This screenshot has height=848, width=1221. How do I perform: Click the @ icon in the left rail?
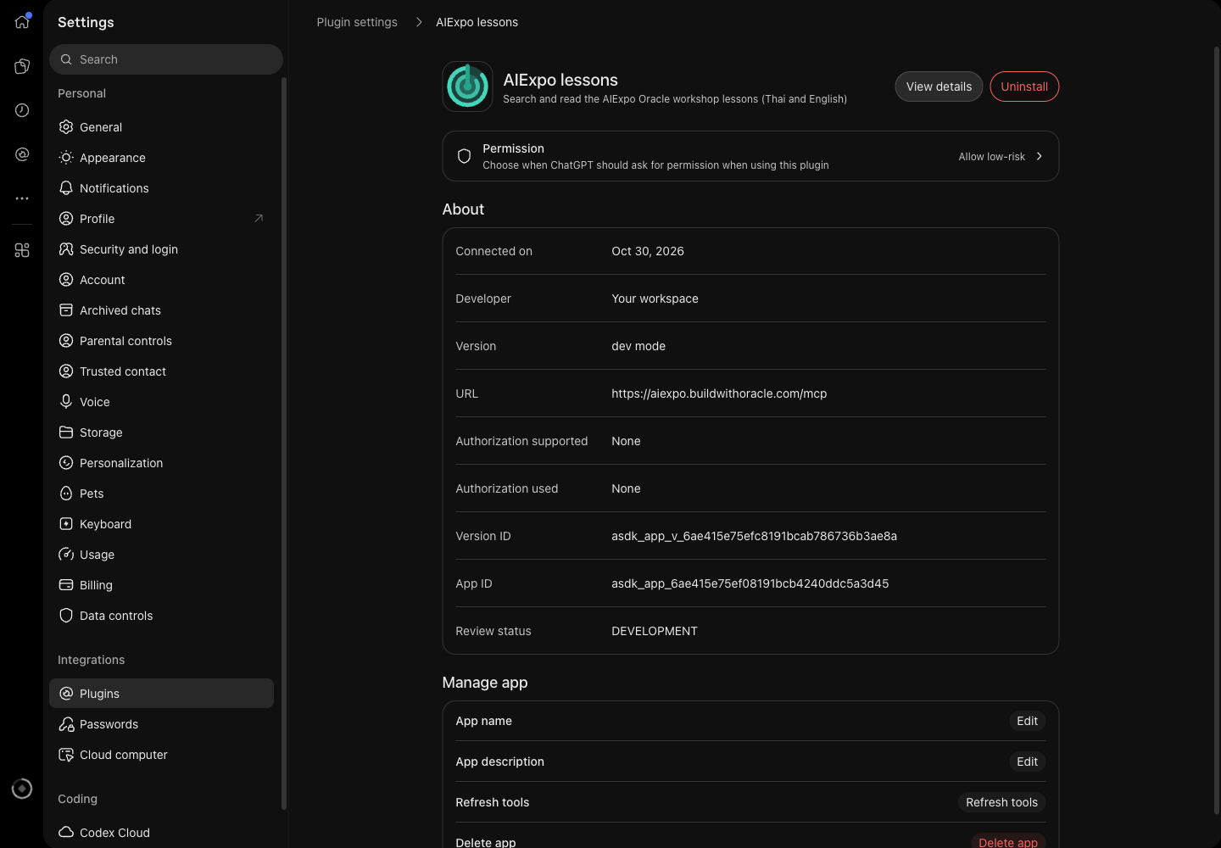[x=22, y=154]
